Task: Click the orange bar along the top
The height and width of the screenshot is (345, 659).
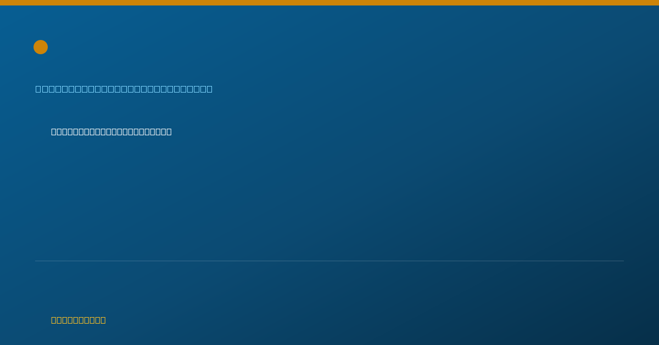Action: (x=329, y=3)
